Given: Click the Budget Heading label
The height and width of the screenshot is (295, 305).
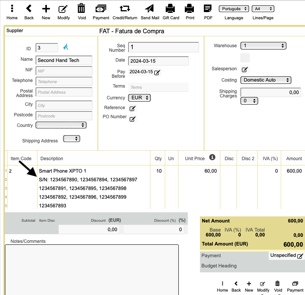Looking at the screenshot, I should click(x=219, y=266).
